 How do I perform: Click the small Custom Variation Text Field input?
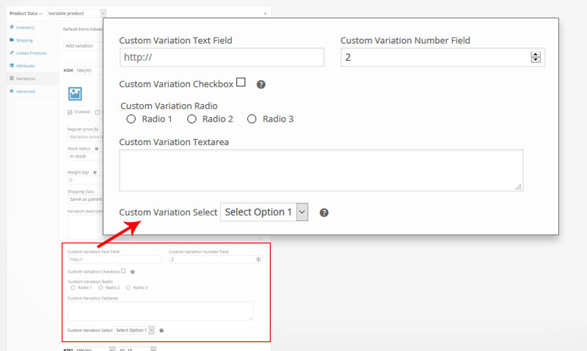[x=114, y=259]
